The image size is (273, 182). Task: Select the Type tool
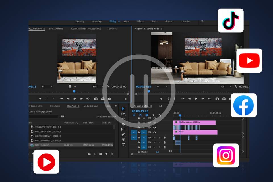point(124,144)
